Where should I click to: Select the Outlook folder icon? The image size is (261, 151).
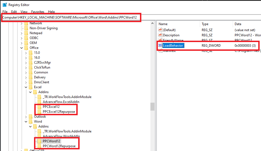[31, 117]
